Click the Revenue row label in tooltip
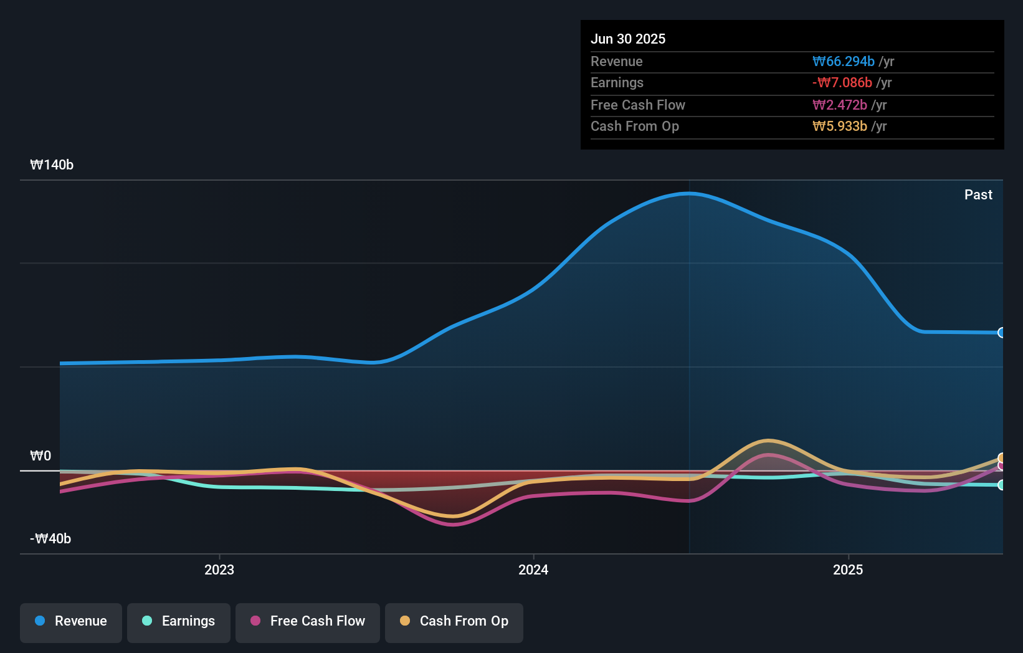1023x653 pixels. pos(617,62)
